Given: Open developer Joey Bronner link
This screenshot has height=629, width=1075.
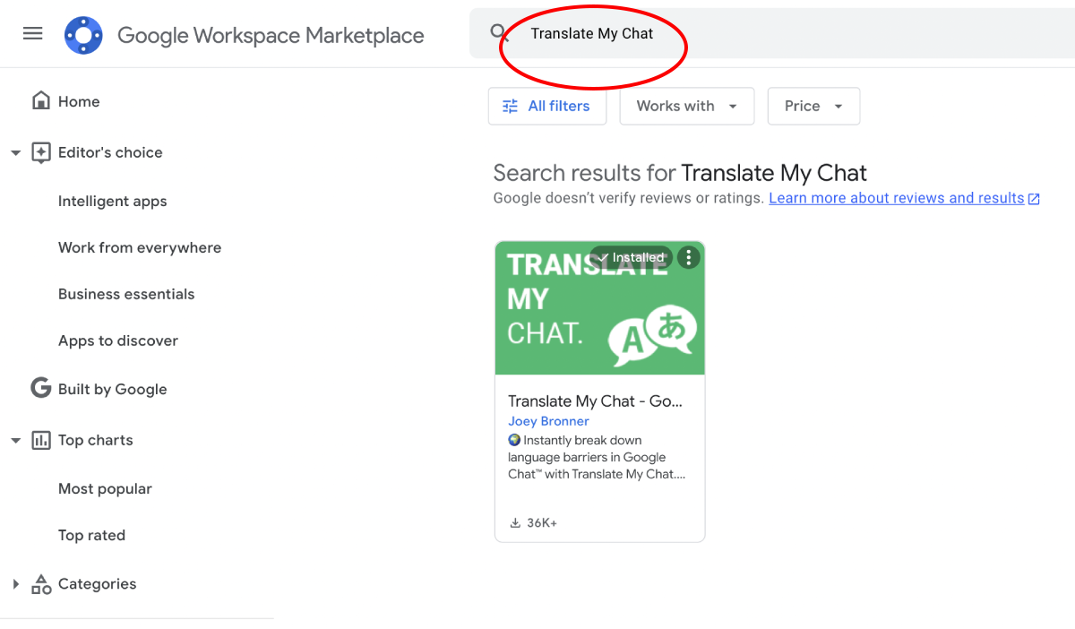Looking at the screenshot, I should 548,421.
